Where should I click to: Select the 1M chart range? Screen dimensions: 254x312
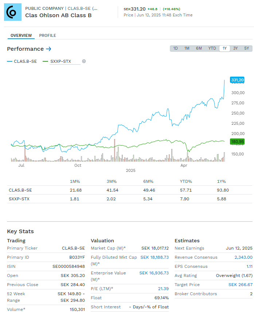click(187, 49)
